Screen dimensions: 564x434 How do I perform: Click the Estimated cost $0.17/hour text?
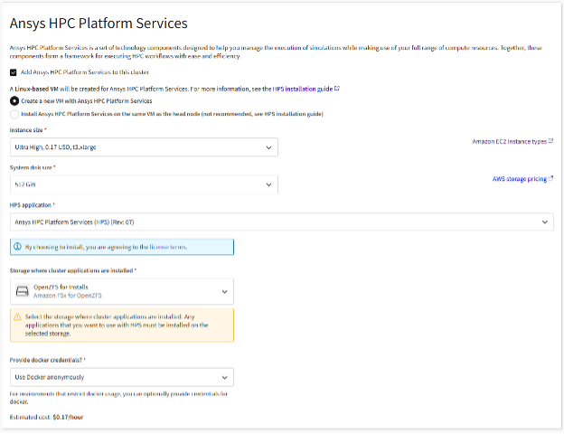point(46,417)
